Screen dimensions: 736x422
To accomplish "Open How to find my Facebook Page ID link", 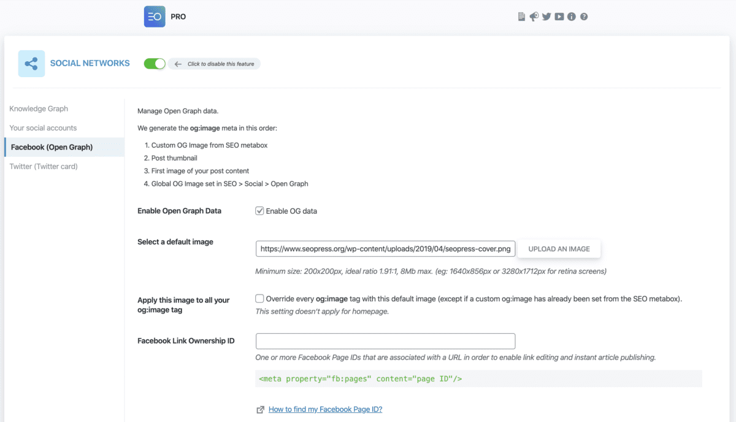I will [325, 410].
